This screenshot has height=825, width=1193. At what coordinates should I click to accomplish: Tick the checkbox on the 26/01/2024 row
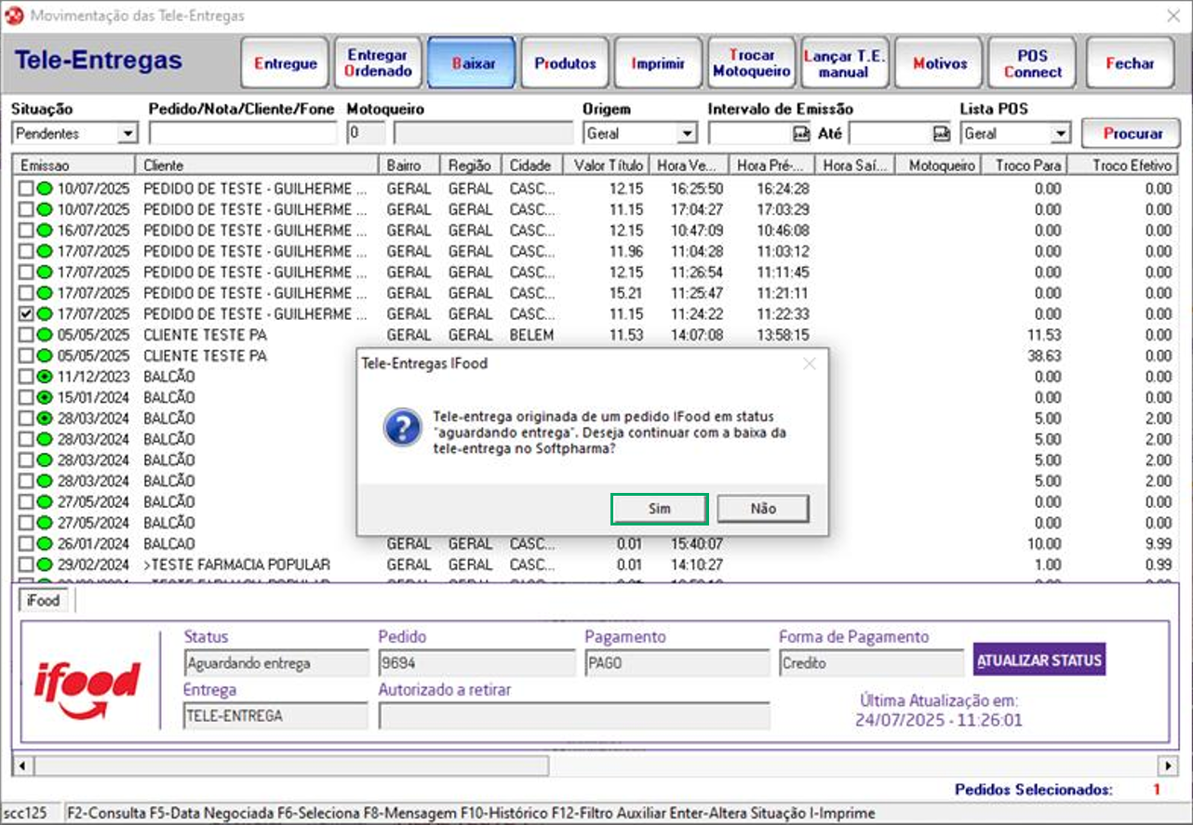coord(26,543)
